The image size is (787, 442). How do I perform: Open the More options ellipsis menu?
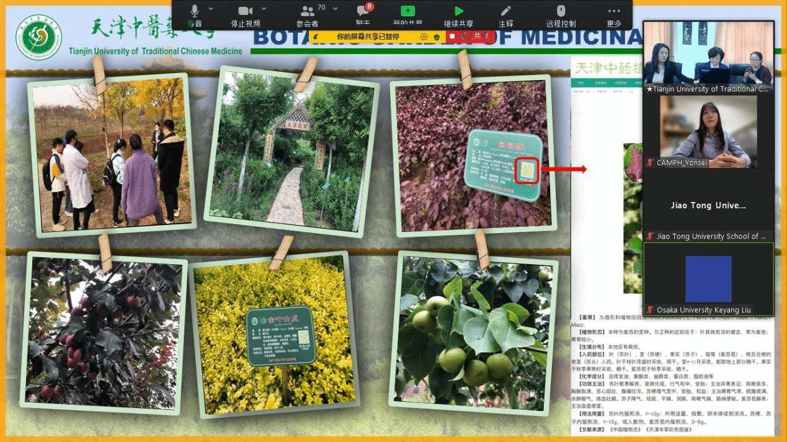pyautogui.click(x=614, y=11)
